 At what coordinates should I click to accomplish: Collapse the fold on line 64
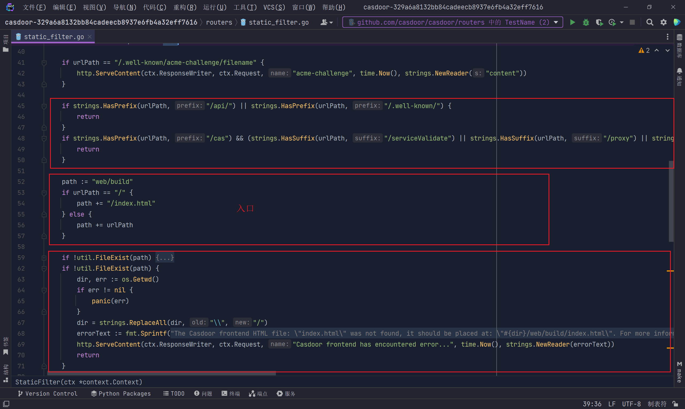point(44,290)
